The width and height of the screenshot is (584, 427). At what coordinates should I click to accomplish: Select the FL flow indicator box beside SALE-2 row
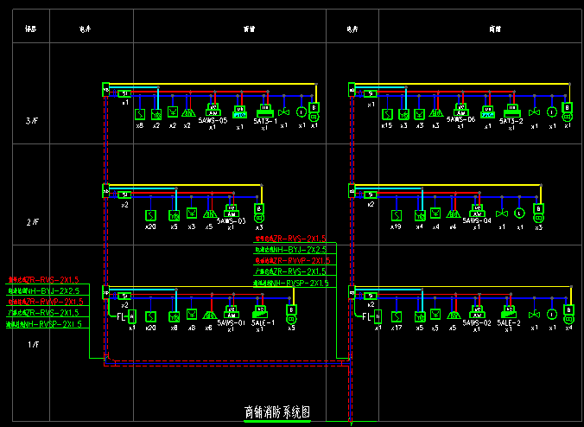pyautogui.click(x=378, y=316)
